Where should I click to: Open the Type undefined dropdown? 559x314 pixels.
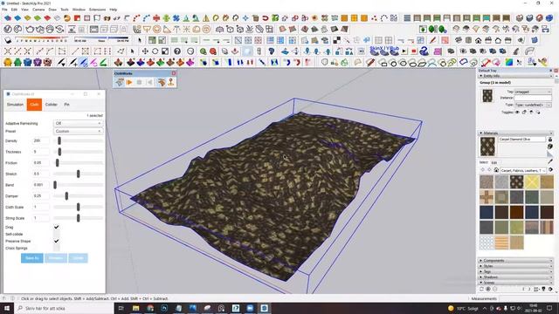pos(532,105)
